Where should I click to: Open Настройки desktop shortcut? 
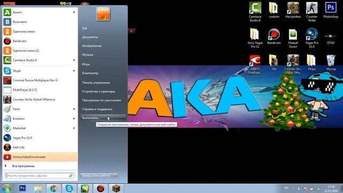click(293, 10)
